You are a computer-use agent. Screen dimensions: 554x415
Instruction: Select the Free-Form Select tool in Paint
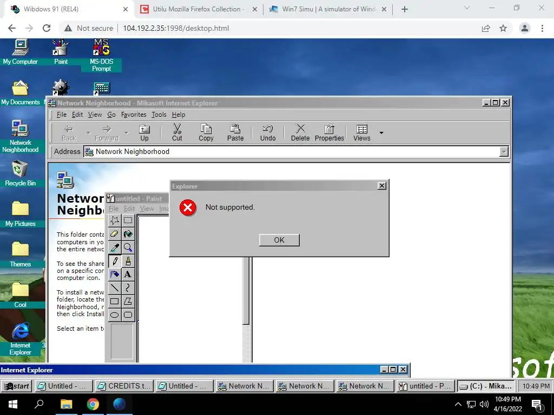pos(115,220)
